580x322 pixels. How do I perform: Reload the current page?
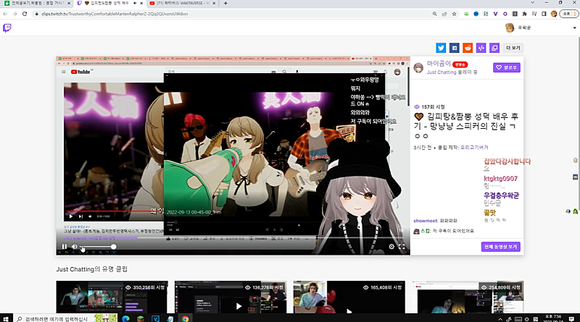click(x=25, y=14)
